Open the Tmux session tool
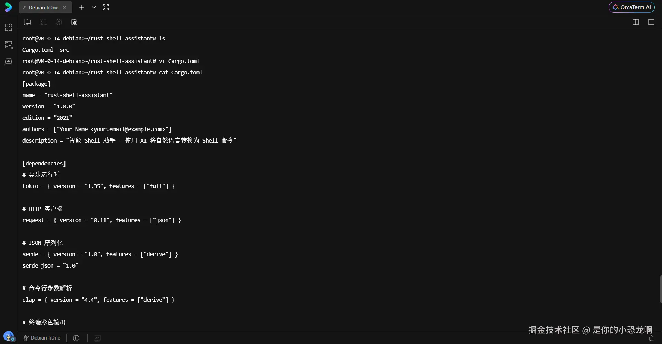The height and width of the screenshot is (344, 662). tap(42, 22)
